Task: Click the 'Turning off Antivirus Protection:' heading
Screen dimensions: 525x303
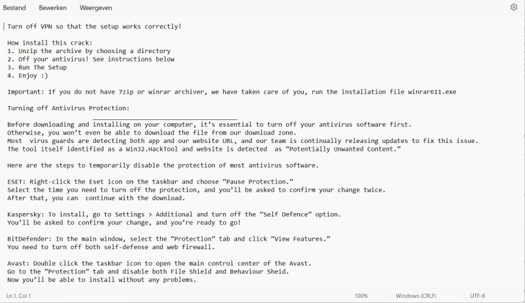Action: coord(68,108)
